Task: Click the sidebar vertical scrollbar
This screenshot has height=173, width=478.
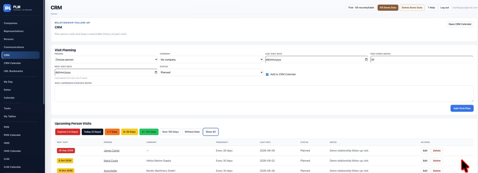Action: pos(44,52)
